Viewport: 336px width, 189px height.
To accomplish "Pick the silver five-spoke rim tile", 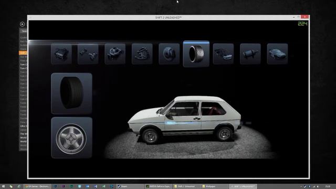I will [71, 138].
